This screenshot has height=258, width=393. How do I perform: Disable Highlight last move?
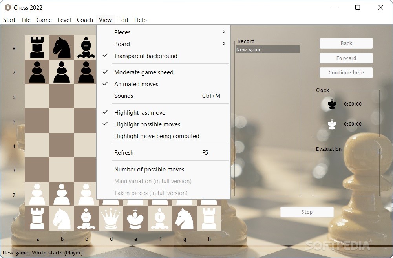tap(163, 112)
